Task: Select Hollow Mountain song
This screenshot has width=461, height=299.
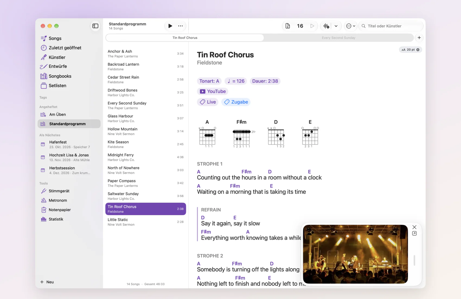Action: (146, 131)
